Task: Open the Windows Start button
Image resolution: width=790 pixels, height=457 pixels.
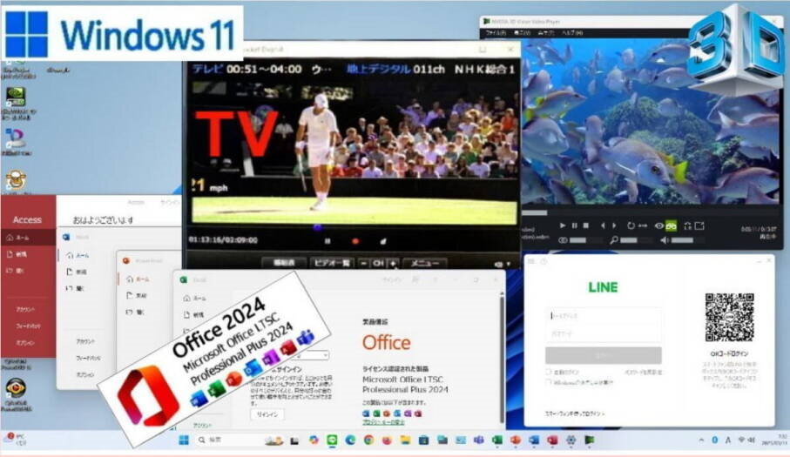Action: coord(184,440)
